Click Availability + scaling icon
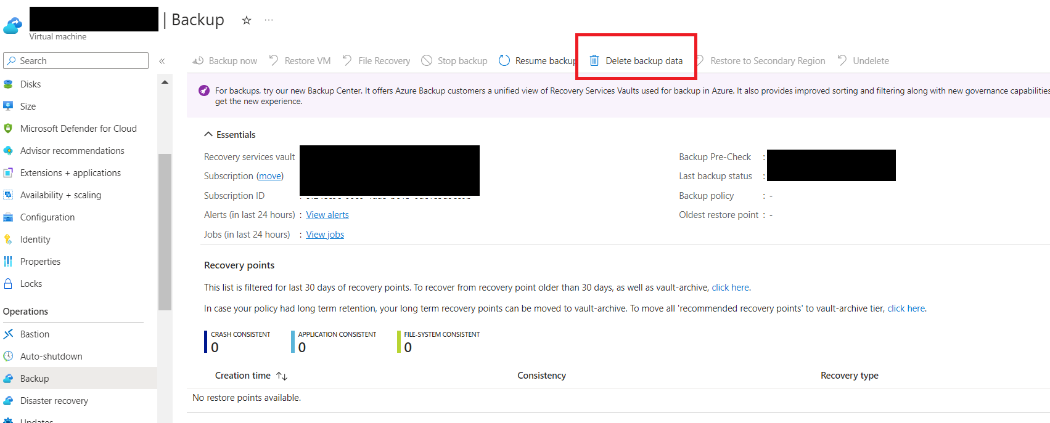1050x423 pixels. pyautogui.click(x=8, y=195)
